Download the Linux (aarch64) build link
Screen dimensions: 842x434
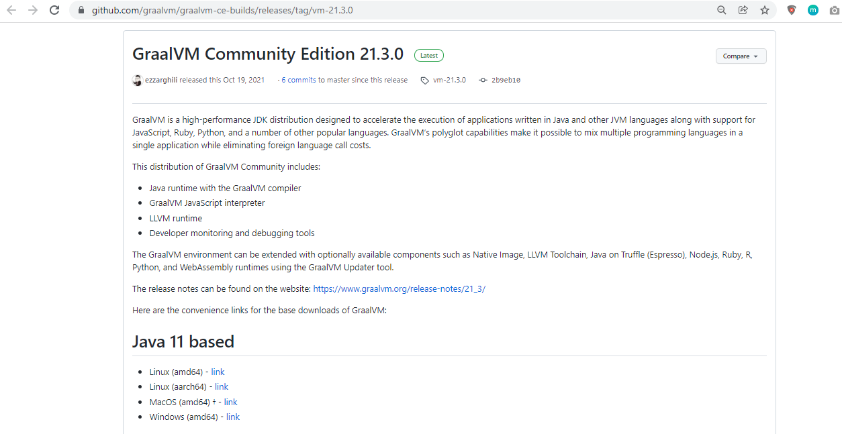[222, 386]
